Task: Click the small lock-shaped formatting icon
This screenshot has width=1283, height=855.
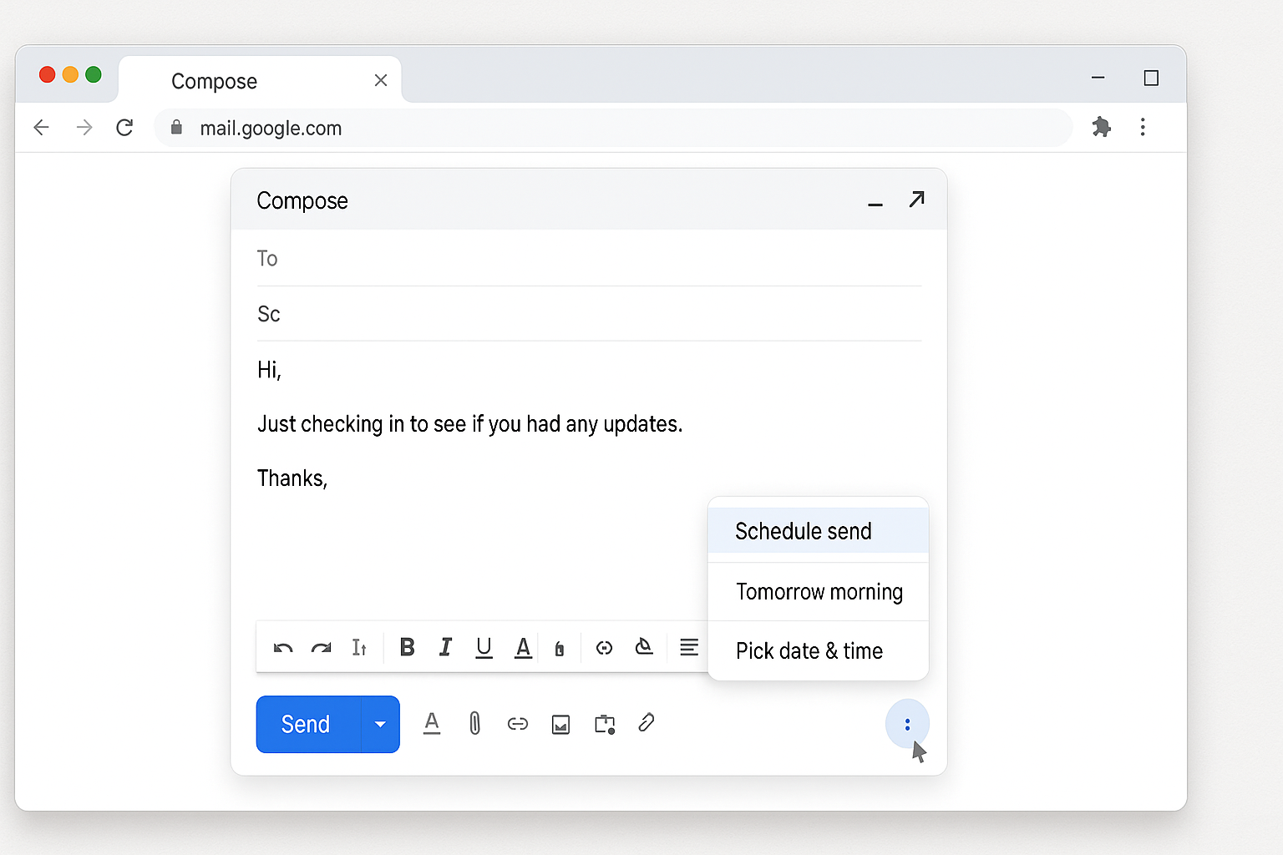Action: click(x=560, y=649)
